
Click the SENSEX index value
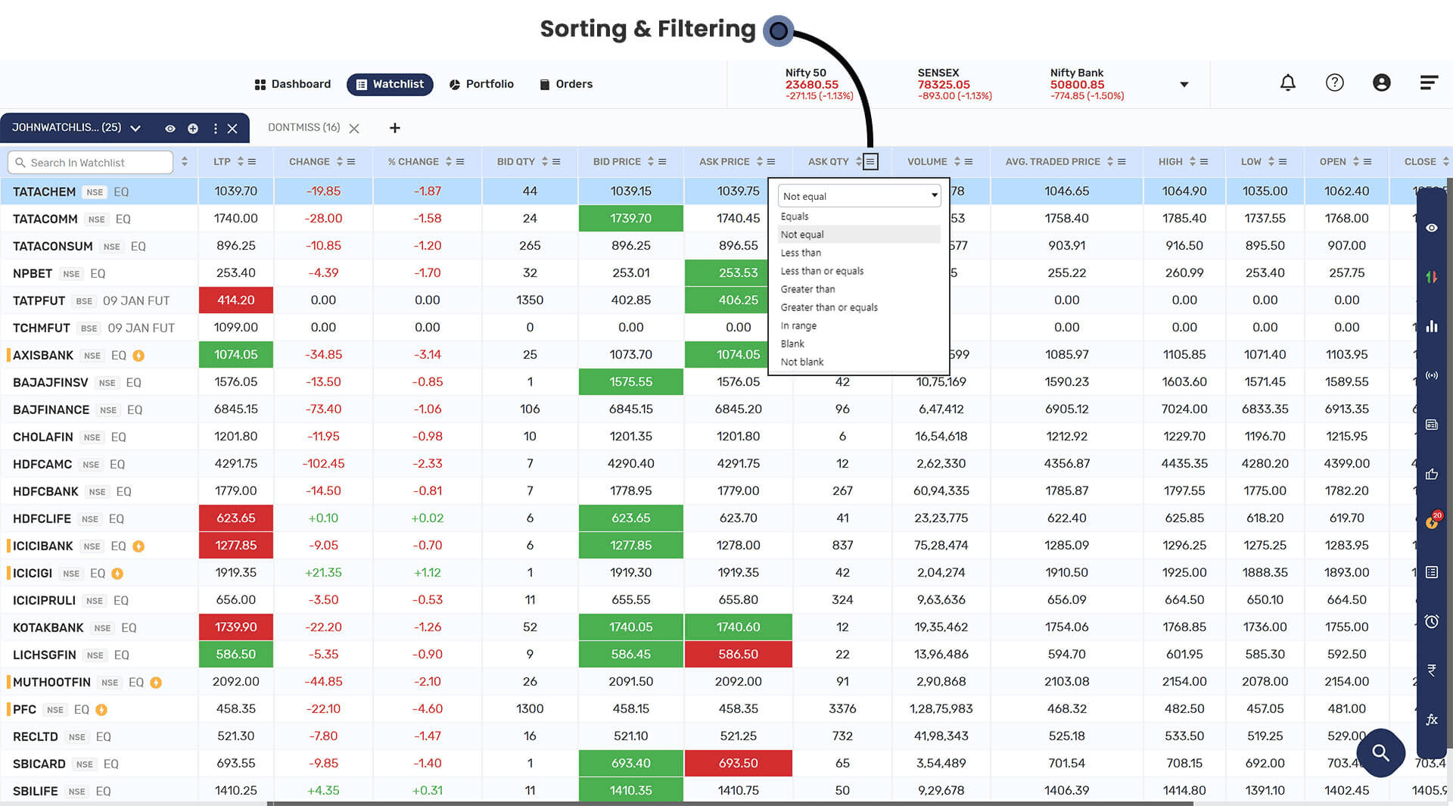coord(944,85)
